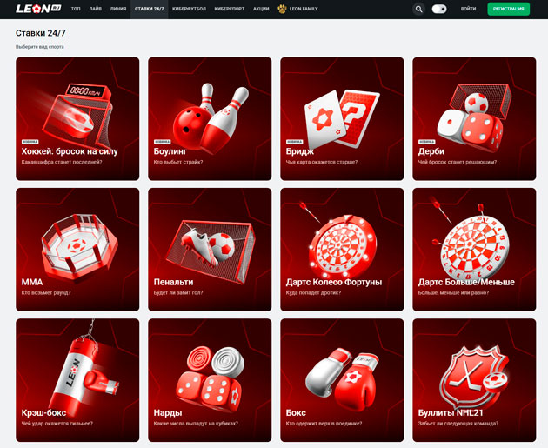Click 'Чей бросок станет решающим?' text
This screenshot has width=548, height=448.
[x=458, y=162]
